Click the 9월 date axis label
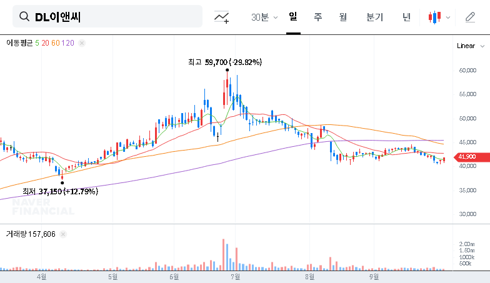This screenshot has width=490, height=283. click(374, 277)
